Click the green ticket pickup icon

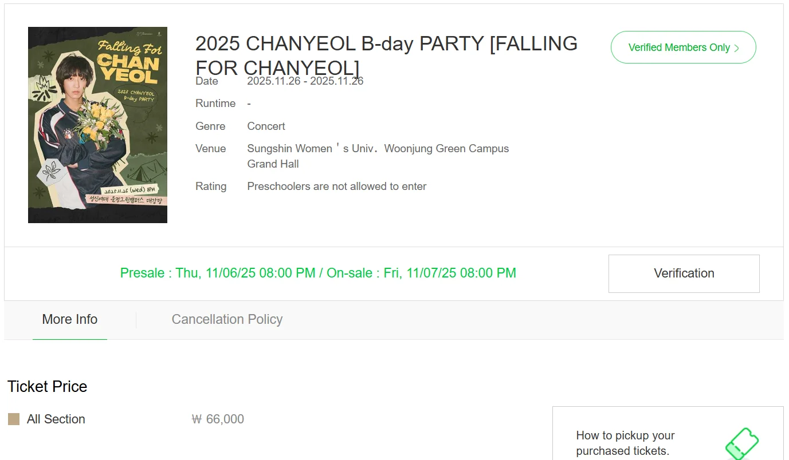pyautogui.click(x=743, y=443)
